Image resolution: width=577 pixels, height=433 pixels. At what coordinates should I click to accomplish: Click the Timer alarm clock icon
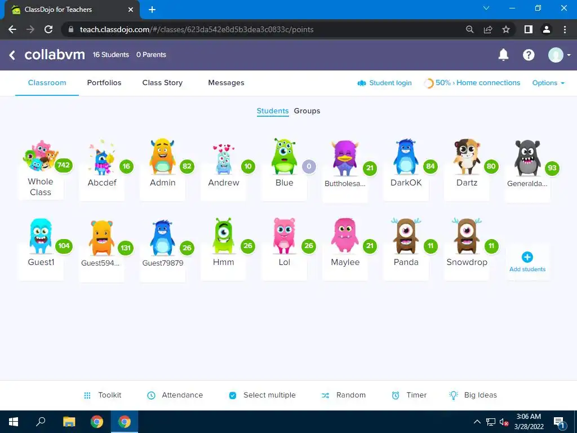coord(395,395)
